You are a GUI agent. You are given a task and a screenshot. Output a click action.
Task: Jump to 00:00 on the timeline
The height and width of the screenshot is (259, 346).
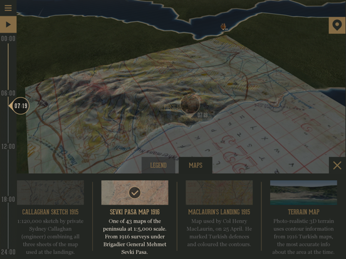[8, 39]
